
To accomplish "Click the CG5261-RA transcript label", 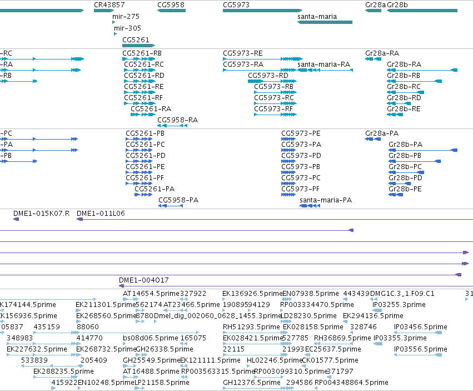I will [x=151, y=109].
